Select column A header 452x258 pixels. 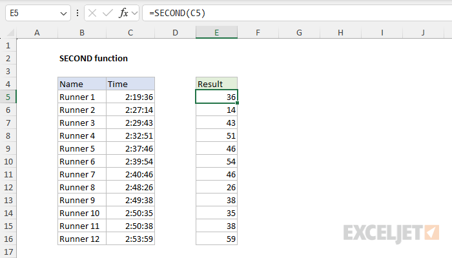coord(37,32)
